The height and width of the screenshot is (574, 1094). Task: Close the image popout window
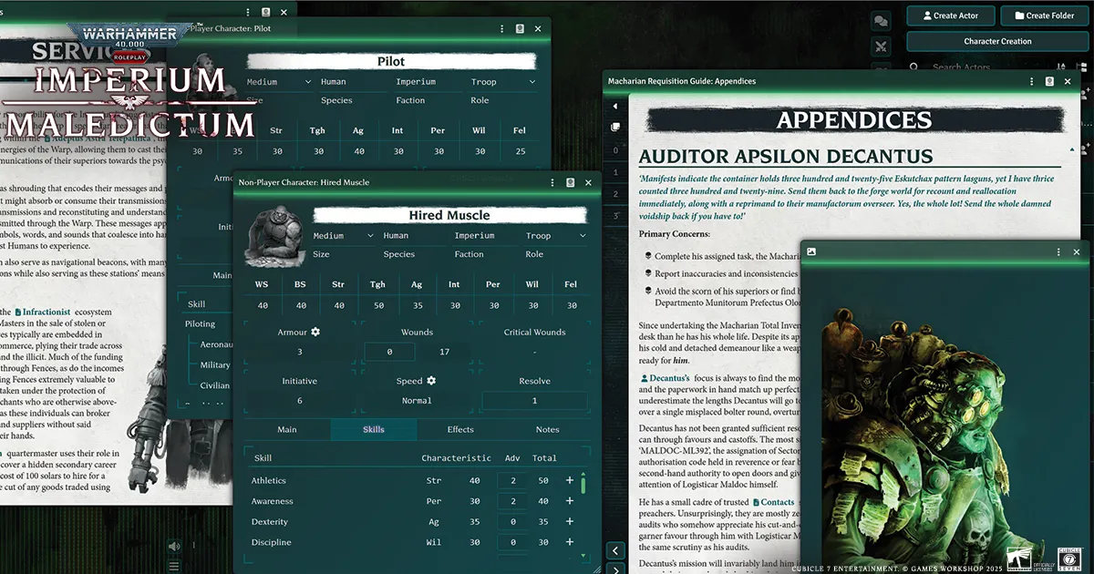coord(1077,251)
